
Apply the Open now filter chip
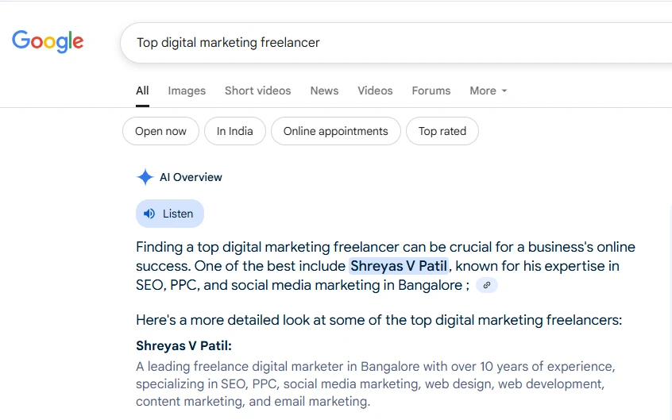pos(160,131)
